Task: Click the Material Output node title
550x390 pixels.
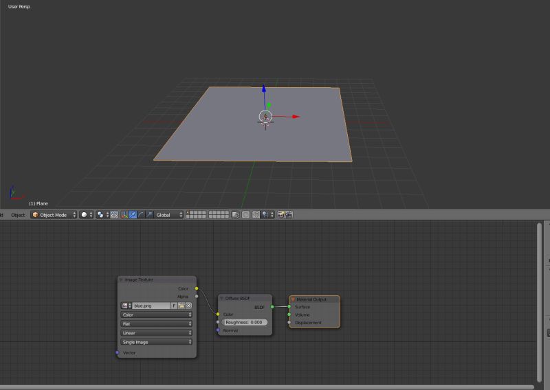Action: click(311, 299)
